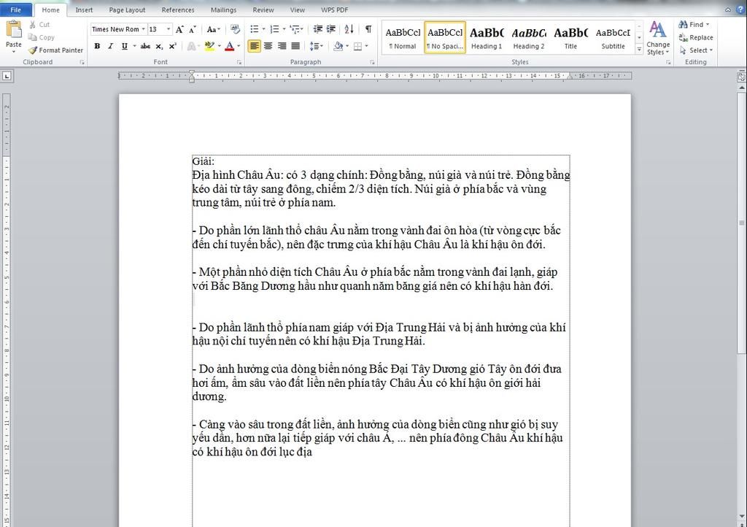747x527 pixels.
Task: Open Paragraph dialog launcher
Action: (372, 63)
